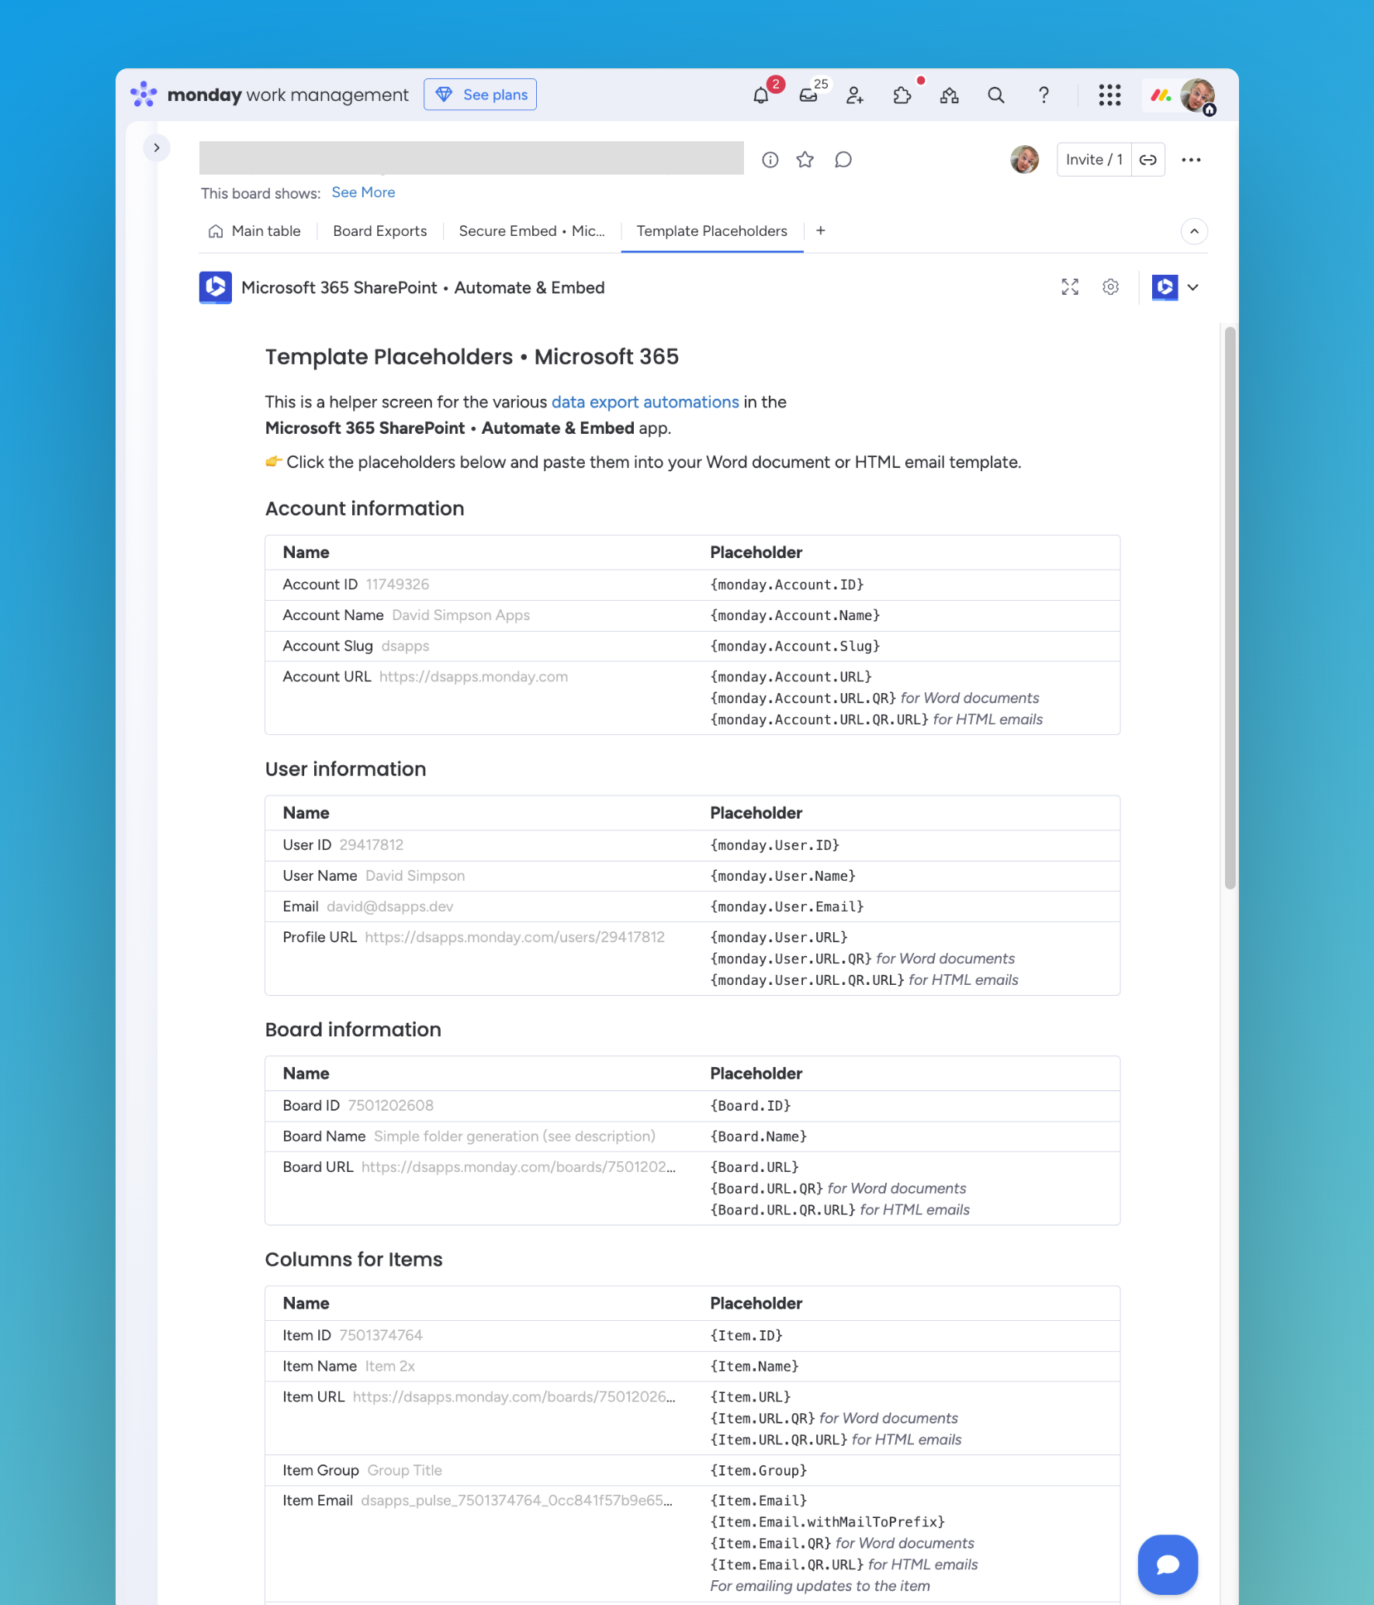This screenshot has height=1605, width=1374.
Task: Open view settings gear
Action: [x=1110, y=287]
